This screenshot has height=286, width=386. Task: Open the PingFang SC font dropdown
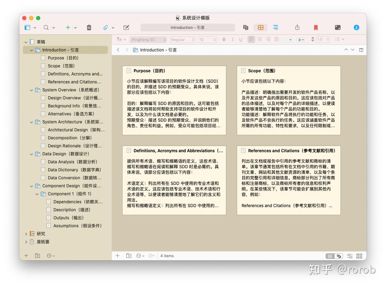tap(149, 40)
